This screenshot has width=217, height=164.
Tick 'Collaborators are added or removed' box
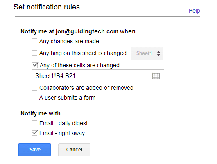[34, 88]
